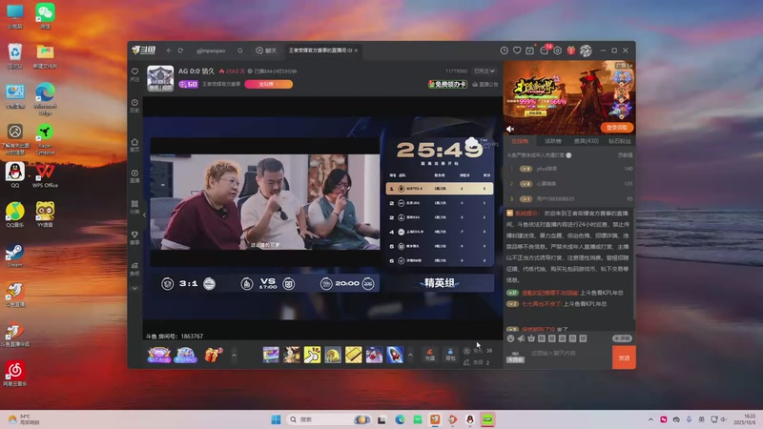Open Steam desktop shortcut
Image resolution: width=763 pixels, height=429 pixels.
(14, 255)
